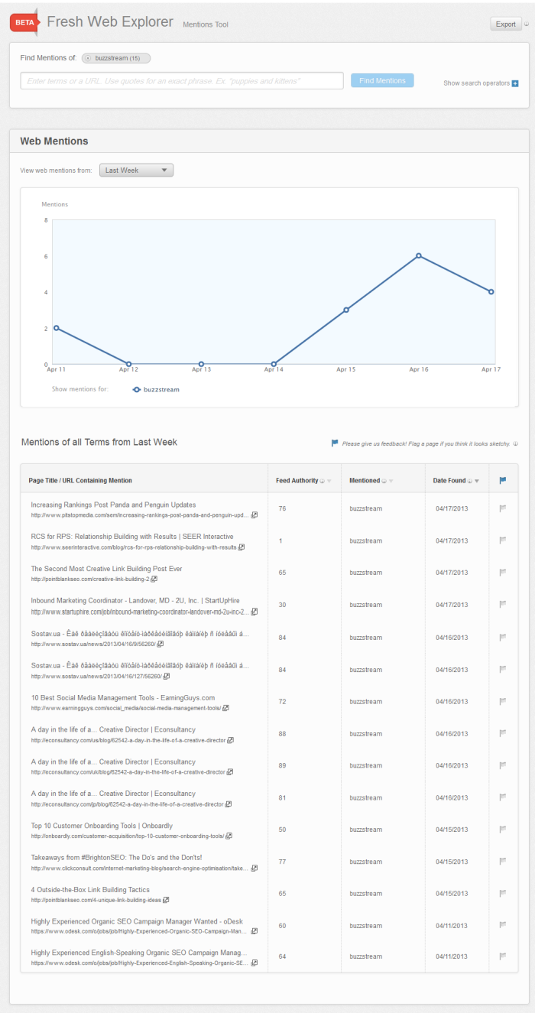This screenshot has width=535, height=1013.
Task: Click info icon next to Feed Authority header
Action: point(323,481)
